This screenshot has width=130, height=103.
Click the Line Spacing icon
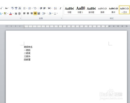(x=44, y=14)
